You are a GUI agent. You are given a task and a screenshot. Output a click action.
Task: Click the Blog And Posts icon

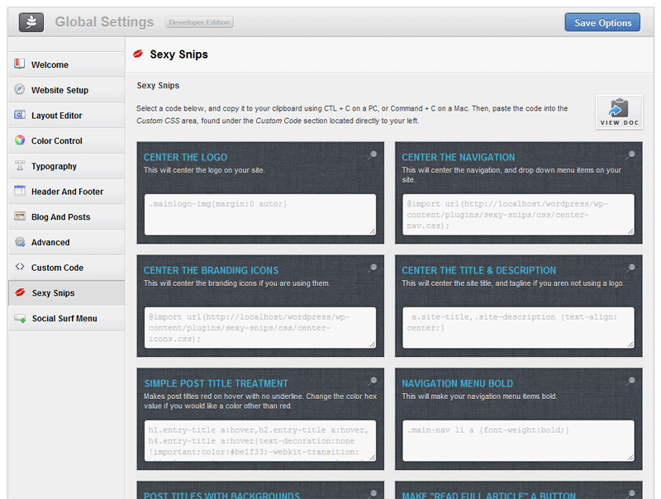point(19,216)
